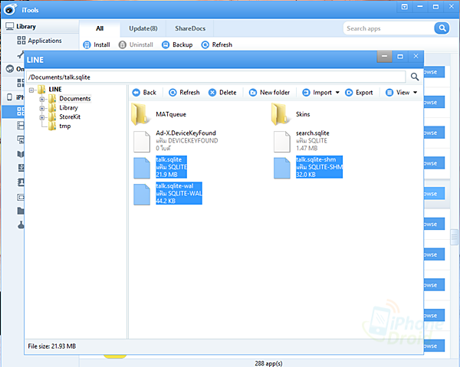Select the search.sqlite file icon
The width and height of the screenshot is (460, 367).
tap(282, 142)
